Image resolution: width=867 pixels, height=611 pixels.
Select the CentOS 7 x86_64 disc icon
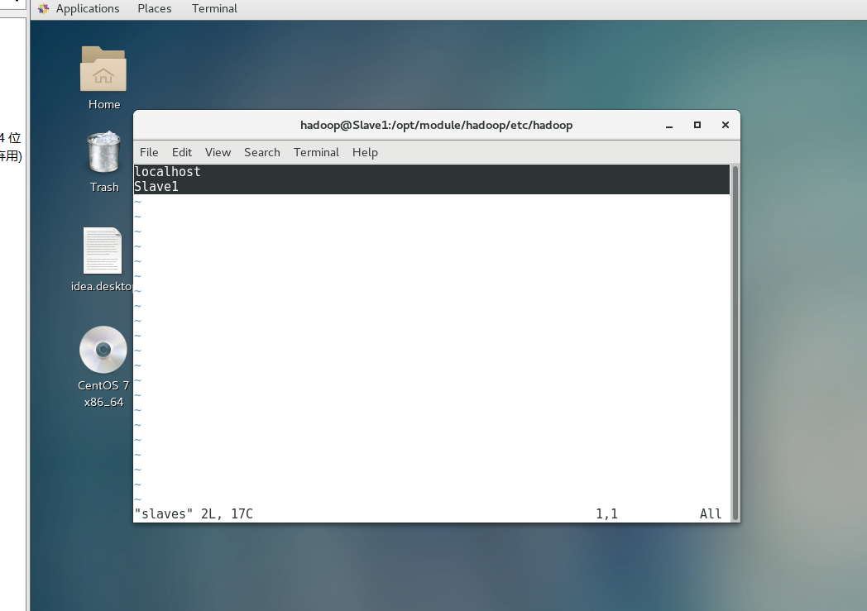tap(103, 350)
